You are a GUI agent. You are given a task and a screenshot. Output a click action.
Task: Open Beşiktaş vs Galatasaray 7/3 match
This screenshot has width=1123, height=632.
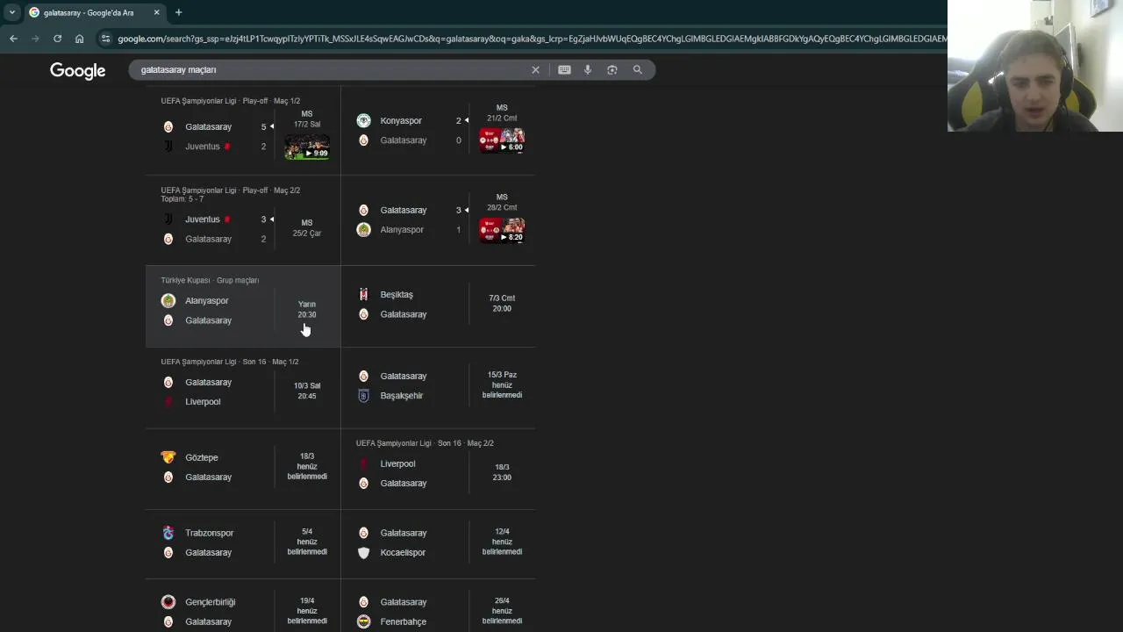click(438, 305)
